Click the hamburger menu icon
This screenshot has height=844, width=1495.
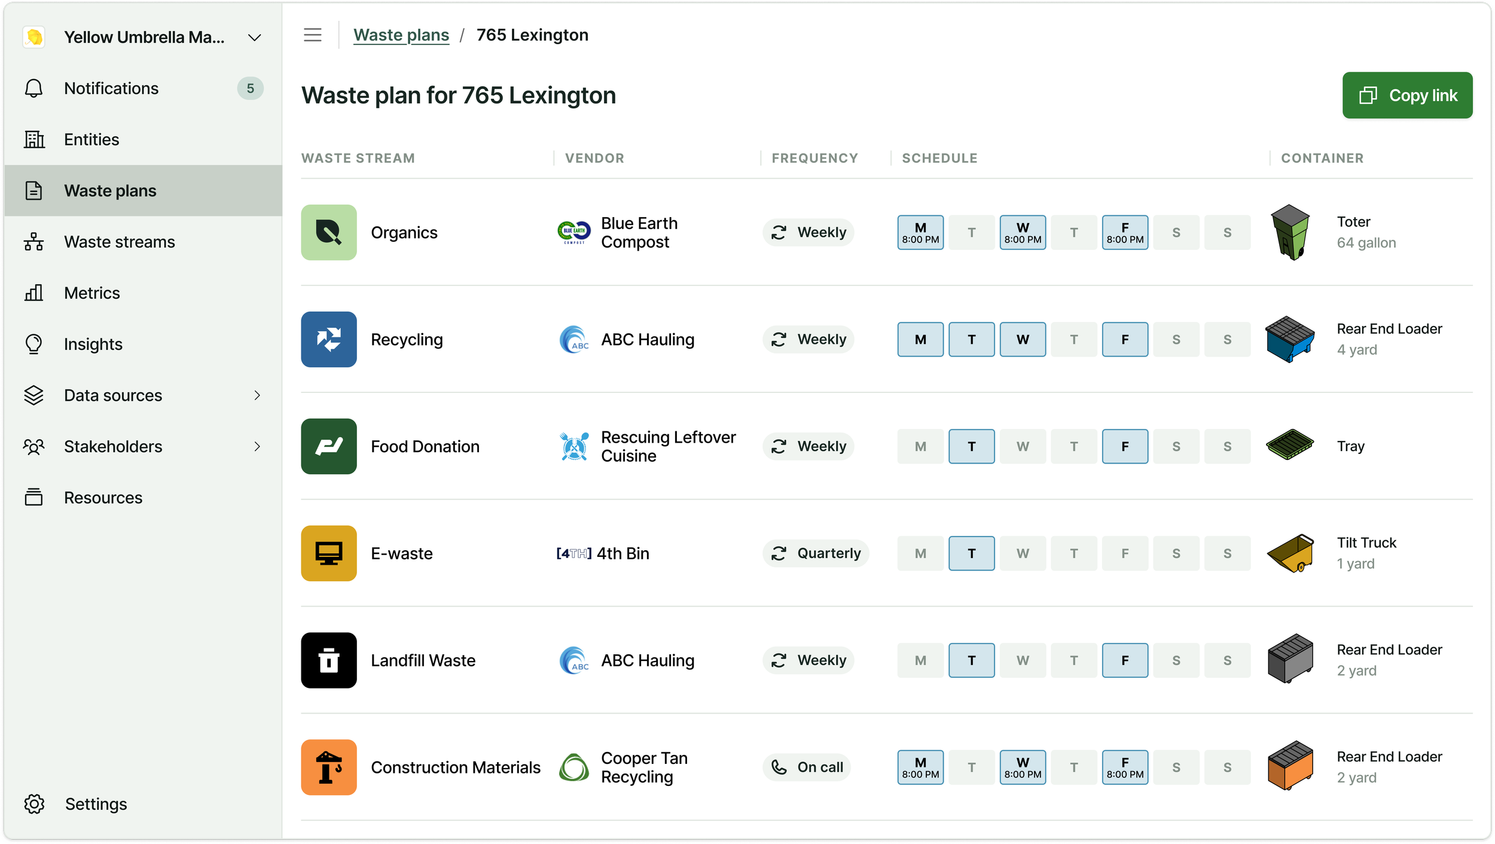click(312, 35)
